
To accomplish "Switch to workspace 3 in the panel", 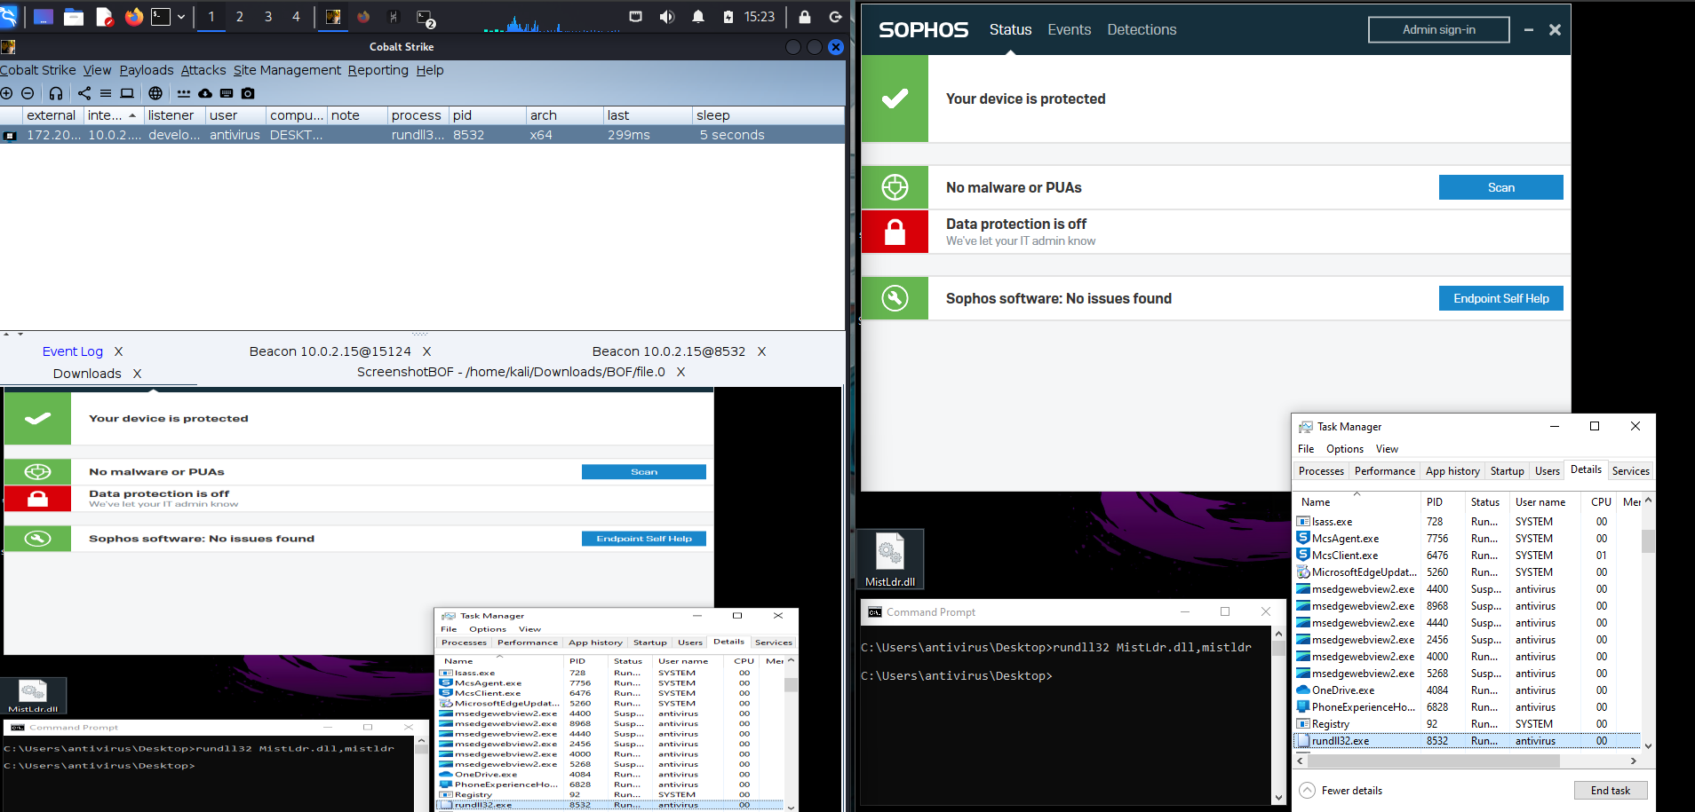I will [267, 16].
